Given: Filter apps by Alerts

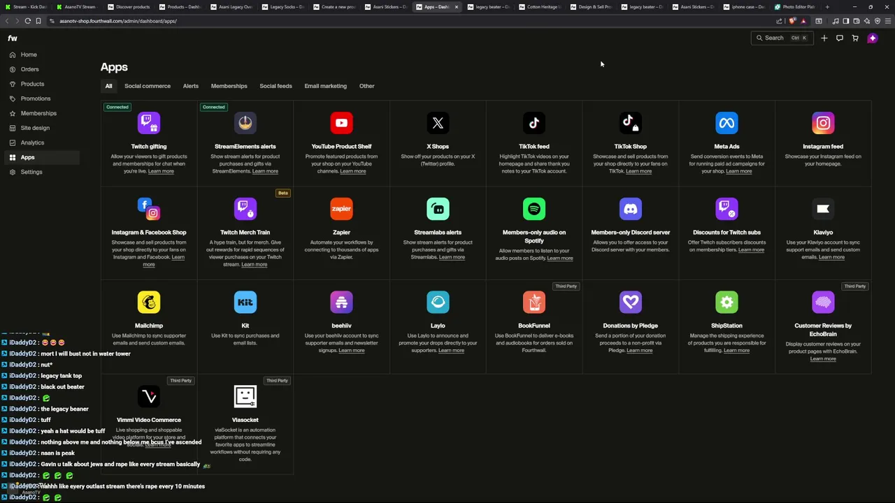Looking at the screenshot, I should click(191, 86).
